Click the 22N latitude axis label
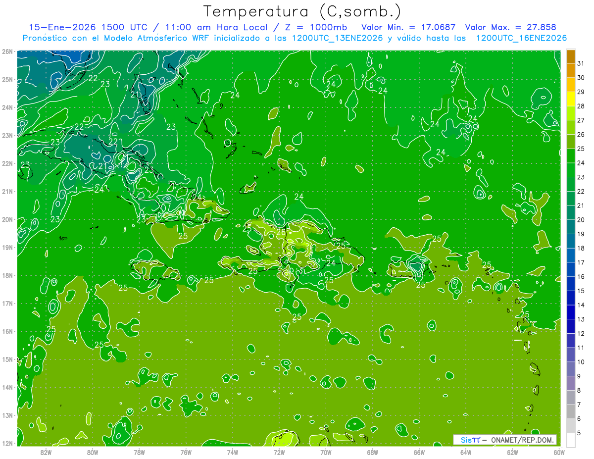This screenshot has width=594, height=459. pyautogui.click(x=7, y=163)
